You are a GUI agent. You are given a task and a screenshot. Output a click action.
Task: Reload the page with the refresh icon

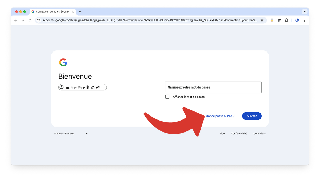pyautogui.click(x=30, y=20)
